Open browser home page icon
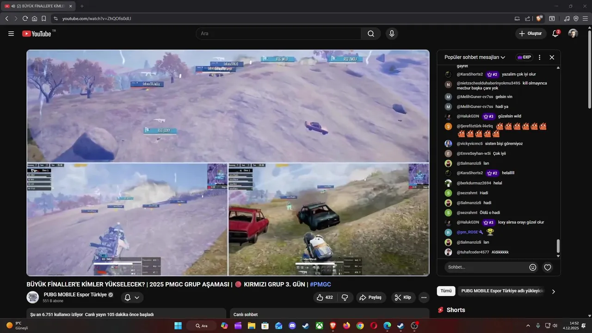Image resolution: width=592 pixels, height=333 pixels. (34, 18)
